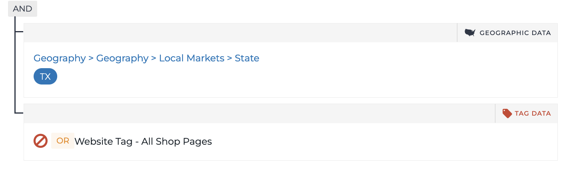Open the second Geography breadcrumb link
The height and width of the screenshot is (173, 569).
pyautogui.click(x=122, y=58)
